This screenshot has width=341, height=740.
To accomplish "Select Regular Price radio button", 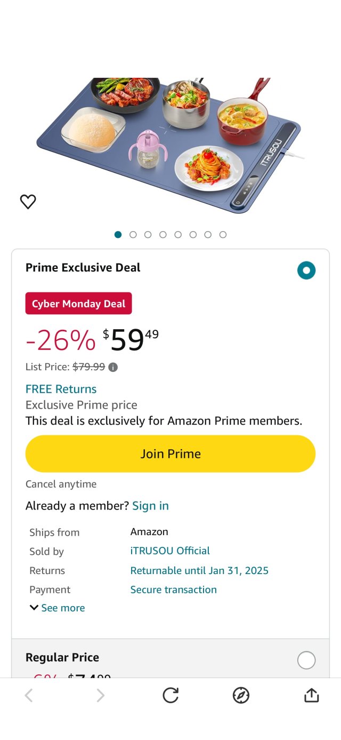I will pyautogui.click(x=306, y=660).
